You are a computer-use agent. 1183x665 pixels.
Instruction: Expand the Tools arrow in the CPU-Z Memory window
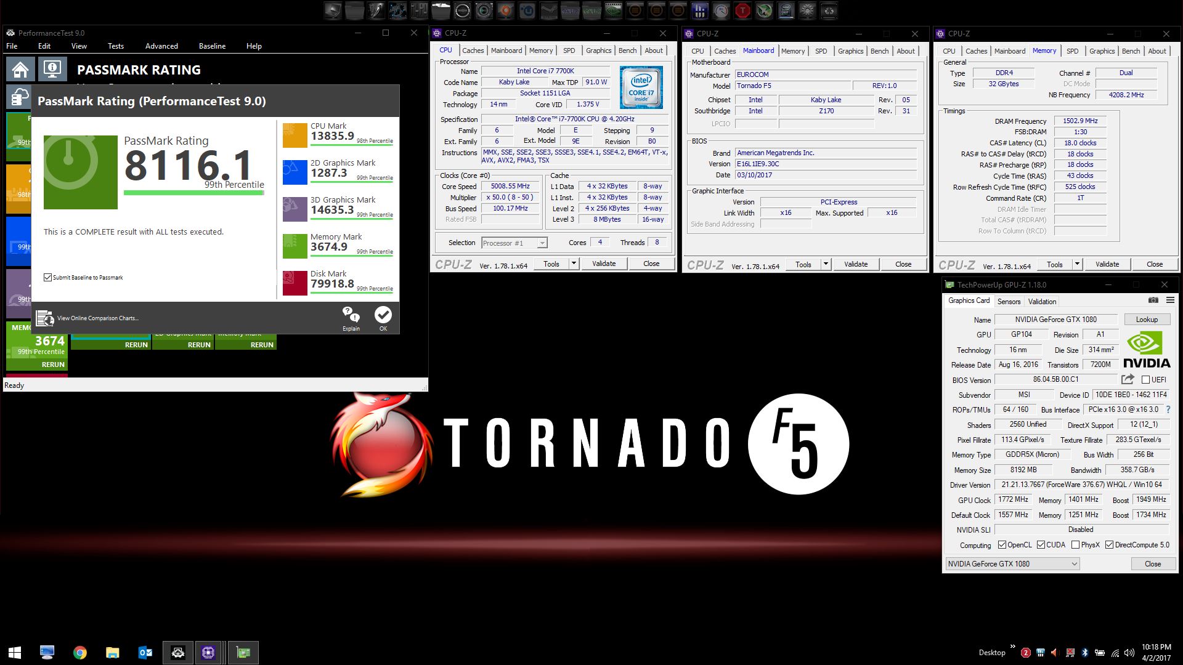pos(1077,264)
